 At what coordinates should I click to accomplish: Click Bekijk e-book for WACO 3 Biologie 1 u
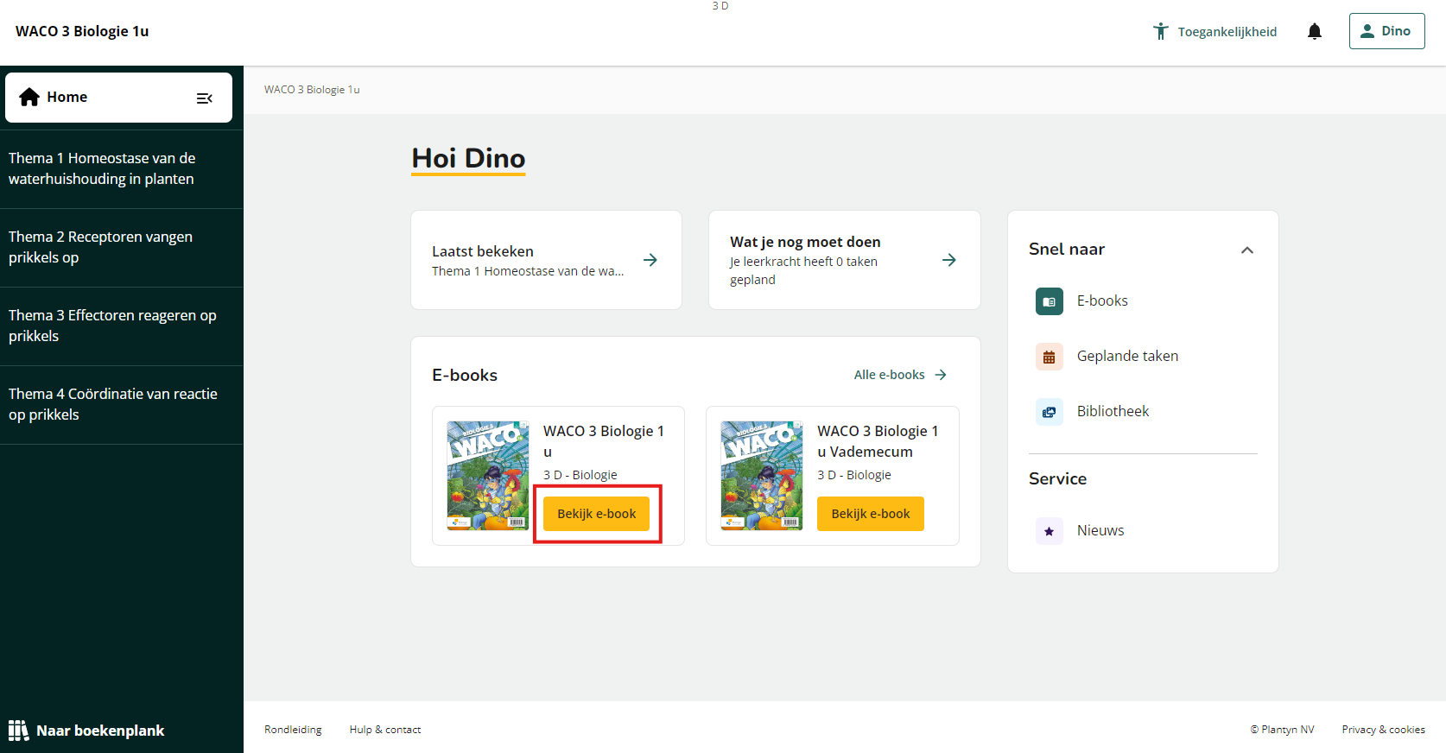point(596,514)
